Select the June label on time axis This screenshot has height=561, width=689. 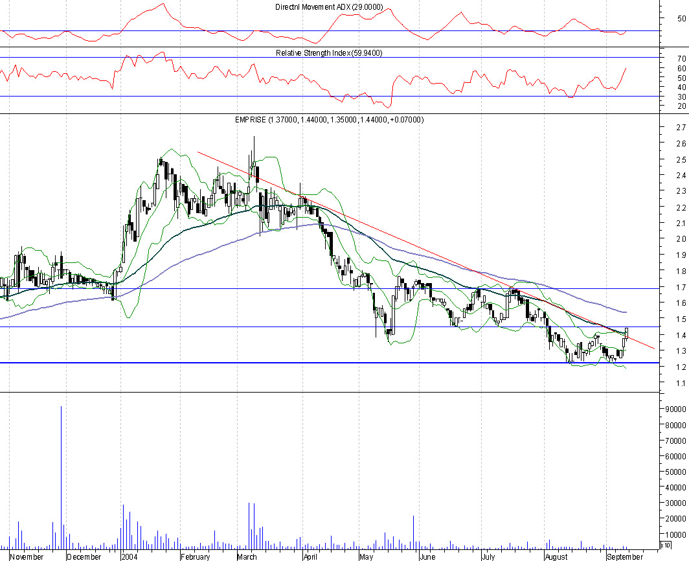[427, 556]
